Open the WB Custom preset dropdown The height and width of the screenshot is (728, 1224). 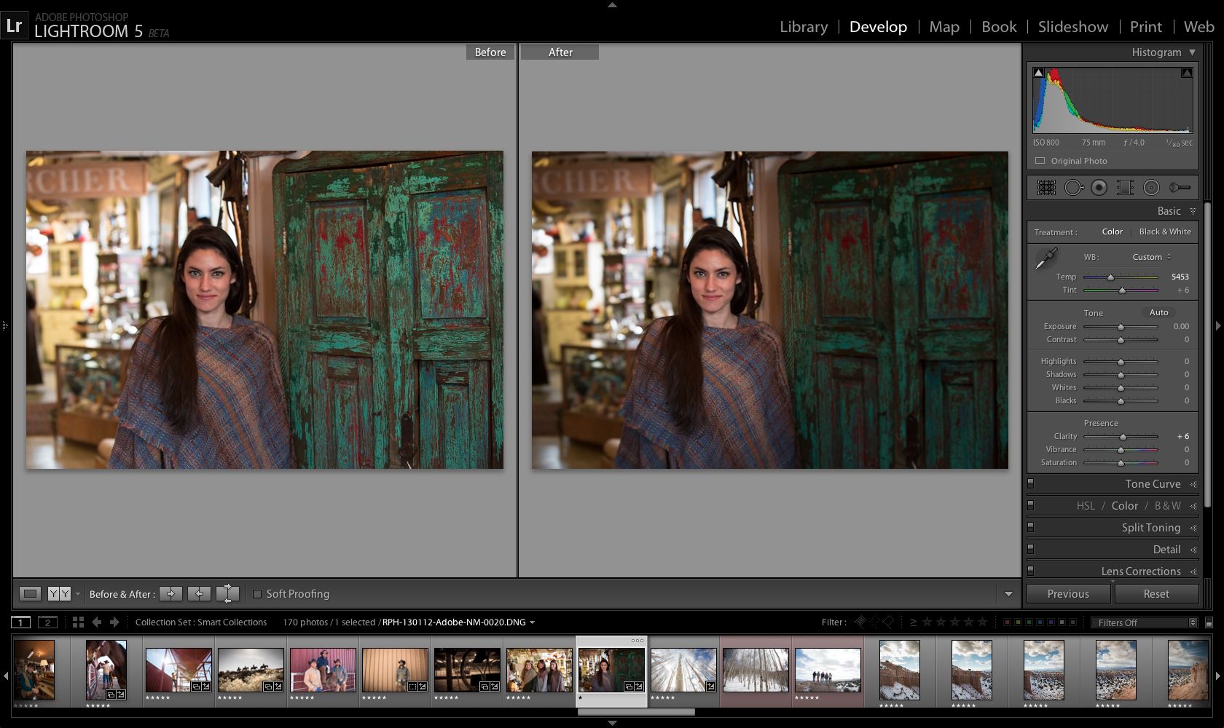1151,257
